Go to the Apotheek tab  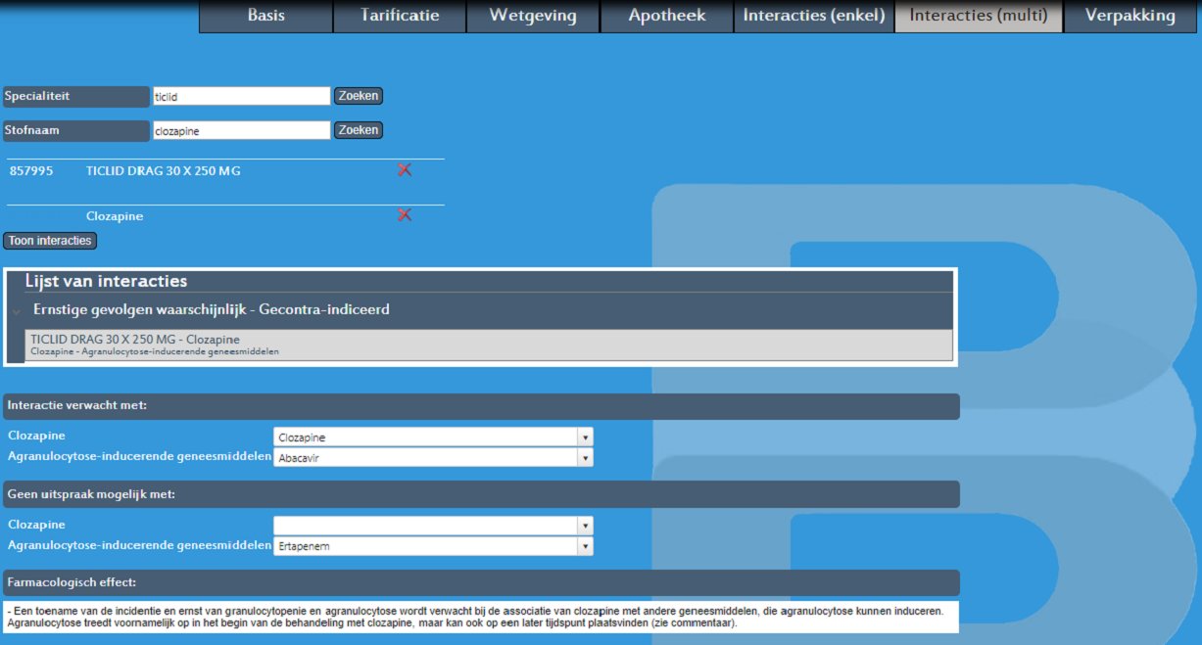(x=667, y=17)
